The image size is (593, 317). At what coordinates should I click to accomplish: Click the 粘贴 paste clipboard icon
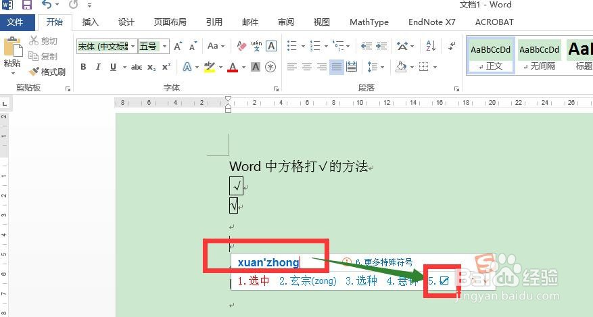click(x=13, y=47)
